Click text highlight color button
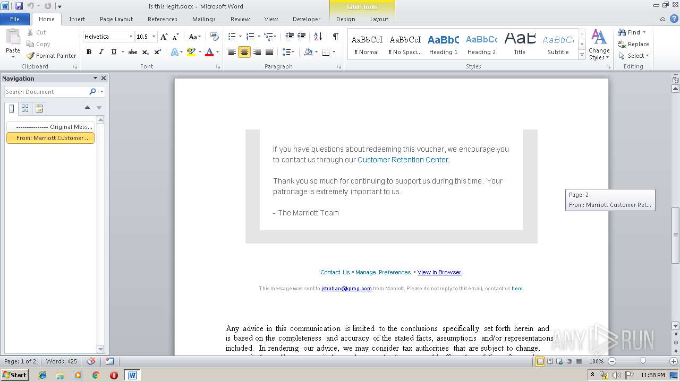Screen dimensions: 680x382 [191, 52]
